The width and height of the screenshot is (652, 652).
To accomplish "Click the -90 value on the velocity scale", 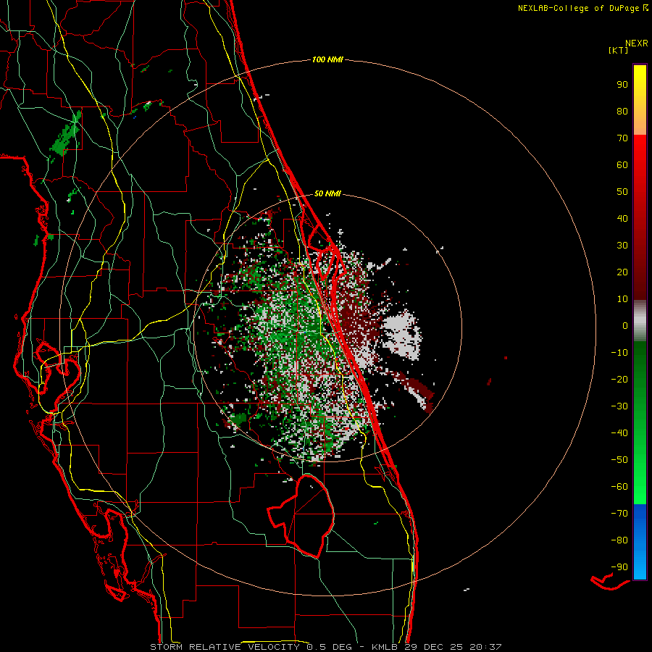I will click(619, 567).
